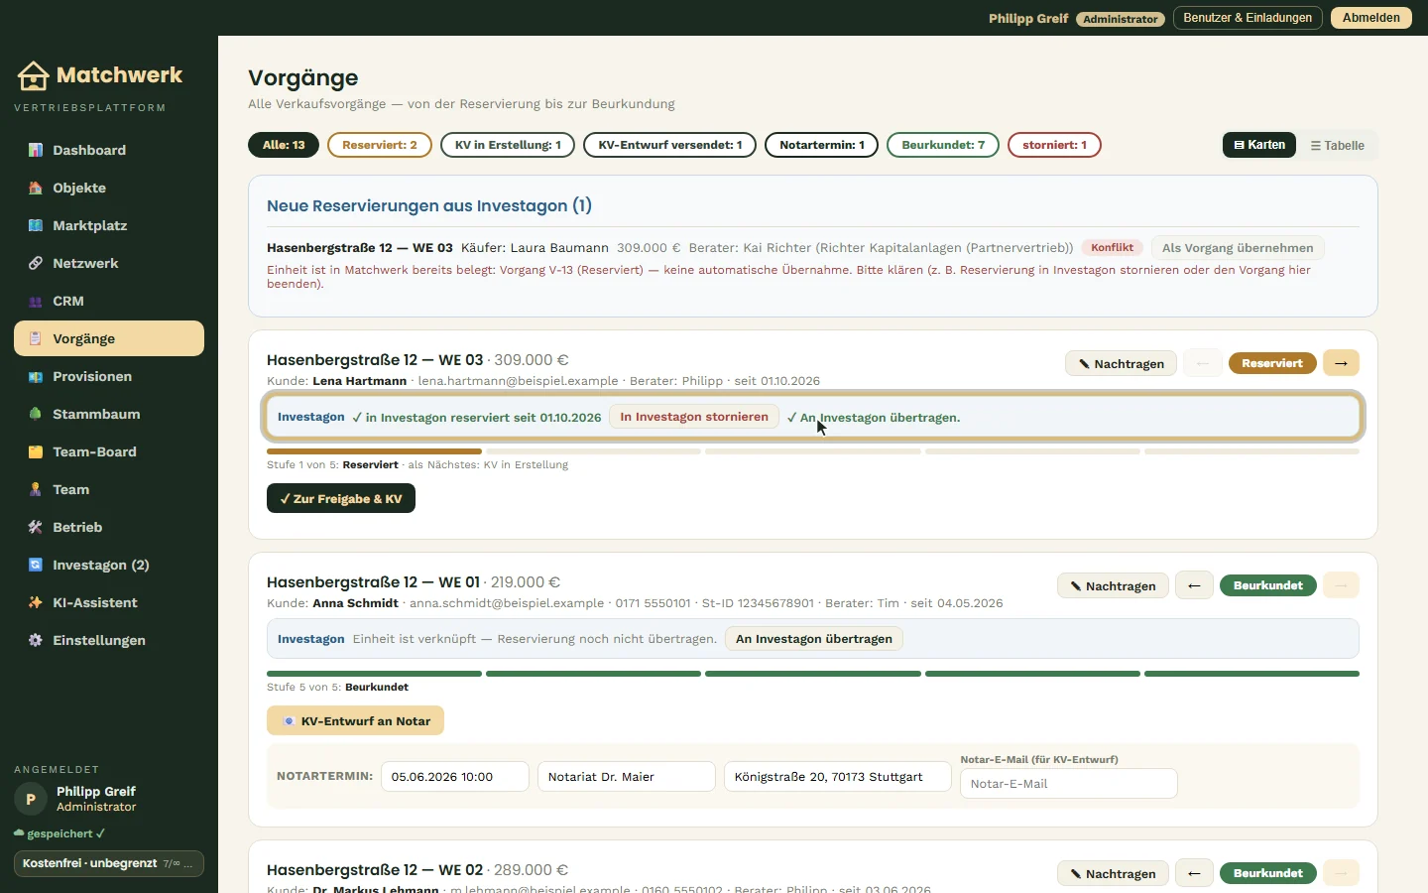Click the CRM people icon

[x=36, y=301]
